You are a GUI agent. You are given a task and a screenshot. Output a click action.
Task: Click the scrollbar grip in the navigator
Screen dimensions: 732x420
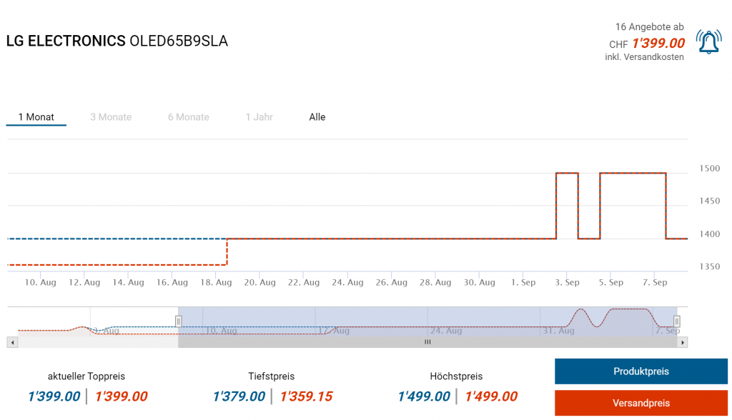(x=427, y=343)
